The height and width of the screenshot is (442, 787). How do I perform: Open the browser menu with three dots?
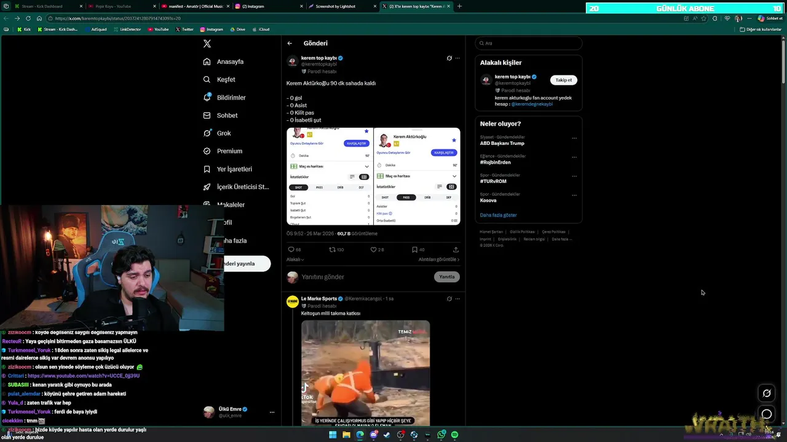tap(749, 18)
